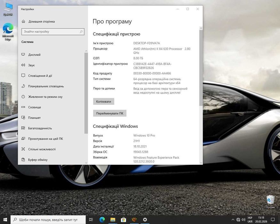This screenshot has height=224, width=280.
Task: Open Task View on the taskbar
Action: click(x=91, y=220)
